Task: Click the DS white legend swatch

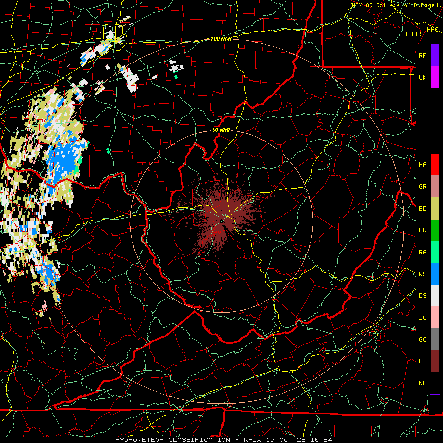Action: pos(435,295)
